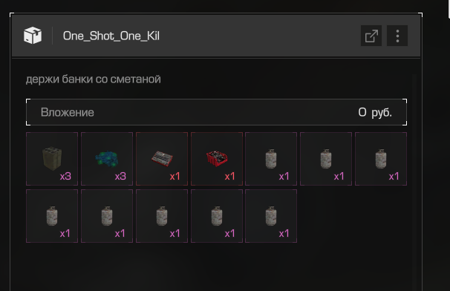Viewport: 450px width, 291px height.
Task: Click the vertical scrollbar at right edge
Action: (x=414, y=181)
